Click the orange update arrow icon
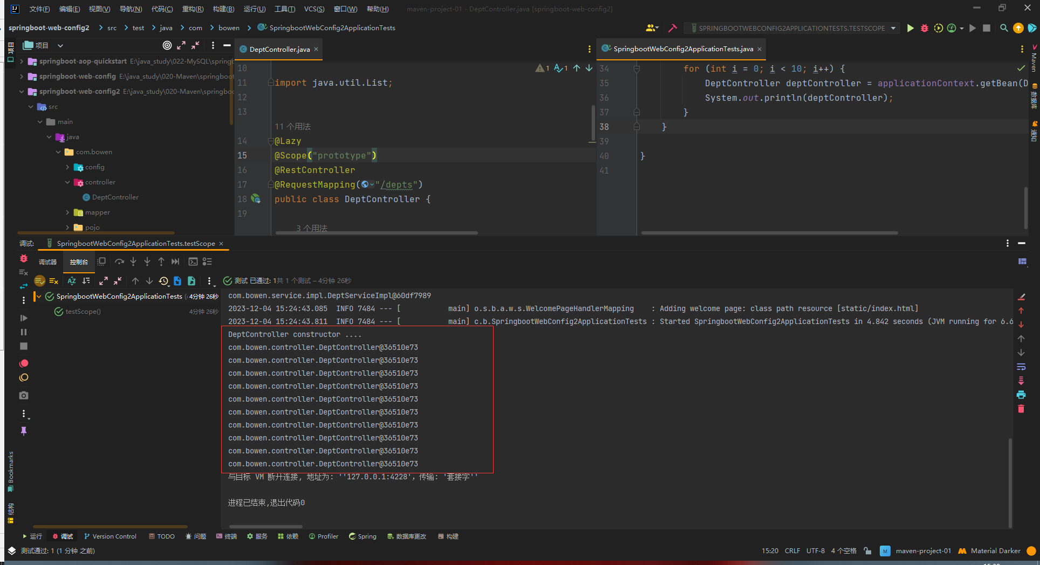 click(x=1018, y=28)
